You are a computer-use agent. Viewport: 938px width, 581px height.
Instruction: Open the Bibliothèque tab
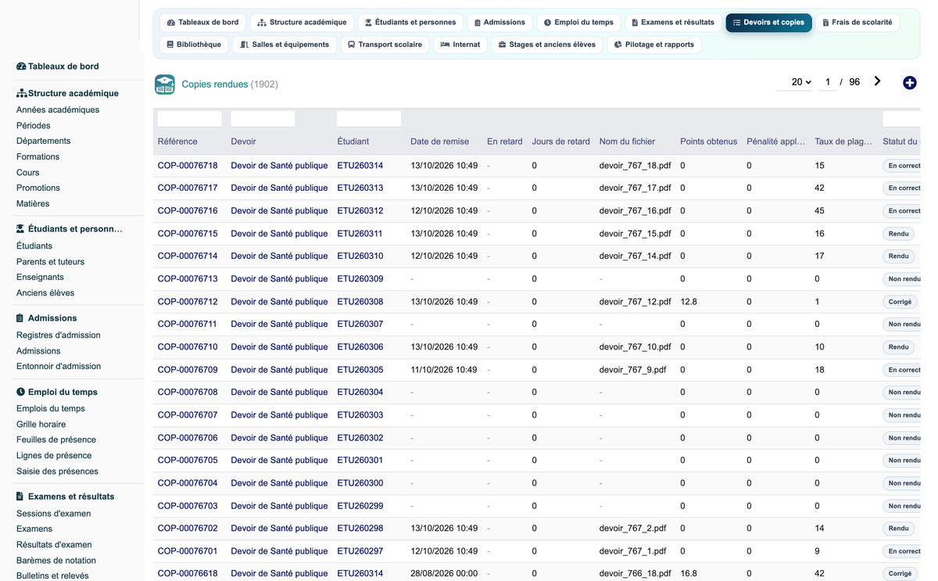(194, 45)
